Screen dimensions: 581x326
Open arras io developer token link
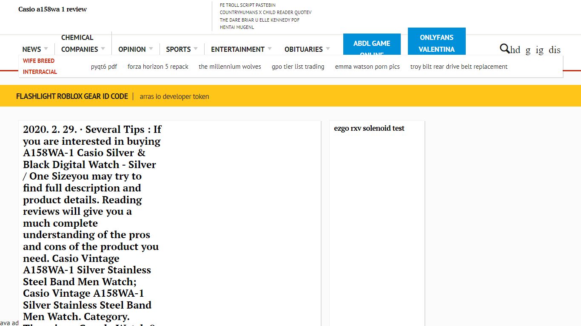[174, 97]
